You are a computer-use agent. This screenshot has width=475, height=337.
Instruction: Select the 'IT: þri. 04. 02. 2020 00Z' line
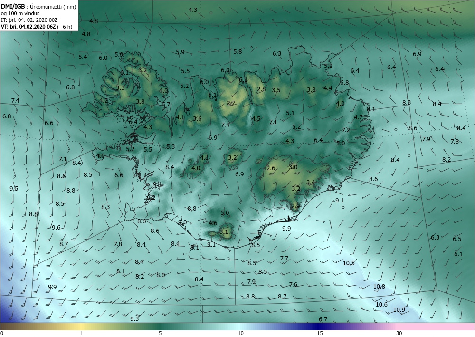(29, 20)
